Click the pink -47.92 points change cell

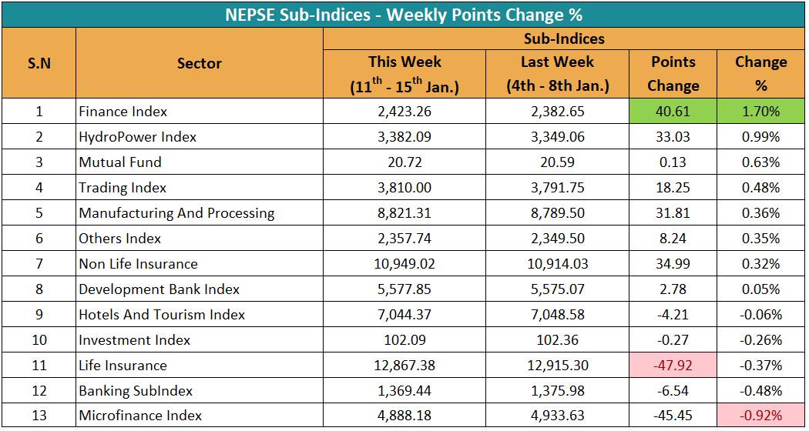point(673,366)
